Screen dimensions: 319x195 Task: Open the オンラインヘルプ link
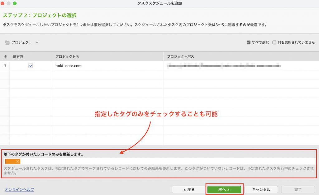pyautogui.click(x=19, y=189)
